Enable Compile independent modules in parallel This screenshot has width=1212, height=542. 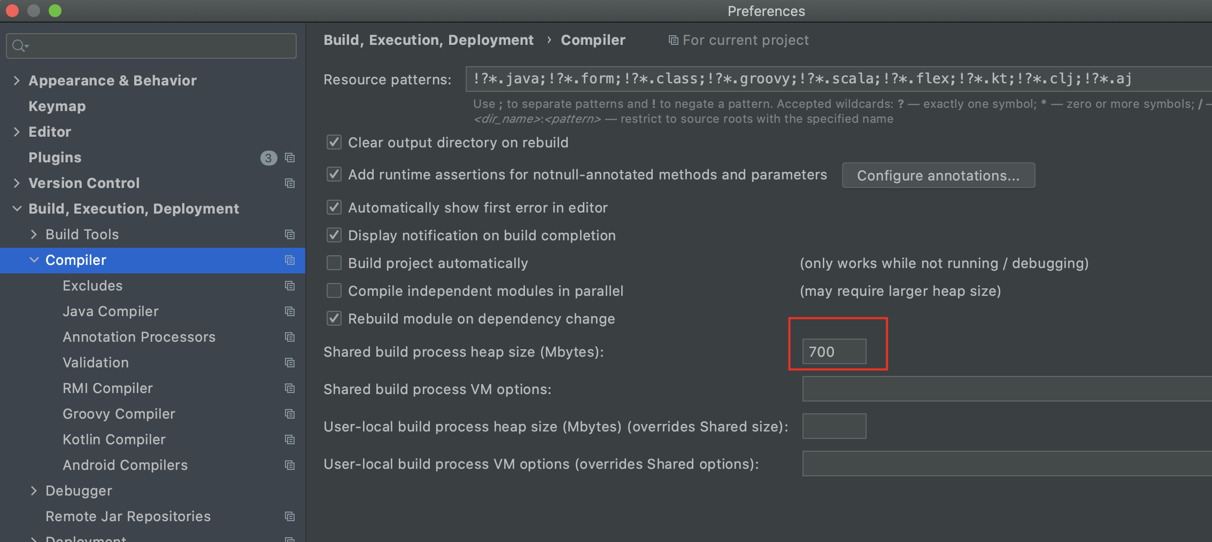point(334,290)
